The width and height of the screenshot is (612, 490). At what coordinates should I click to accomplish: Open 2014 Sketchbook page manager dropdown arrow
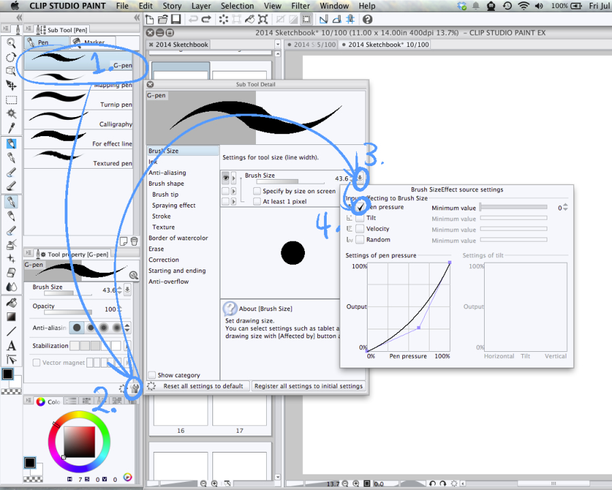tap(278, 44)
